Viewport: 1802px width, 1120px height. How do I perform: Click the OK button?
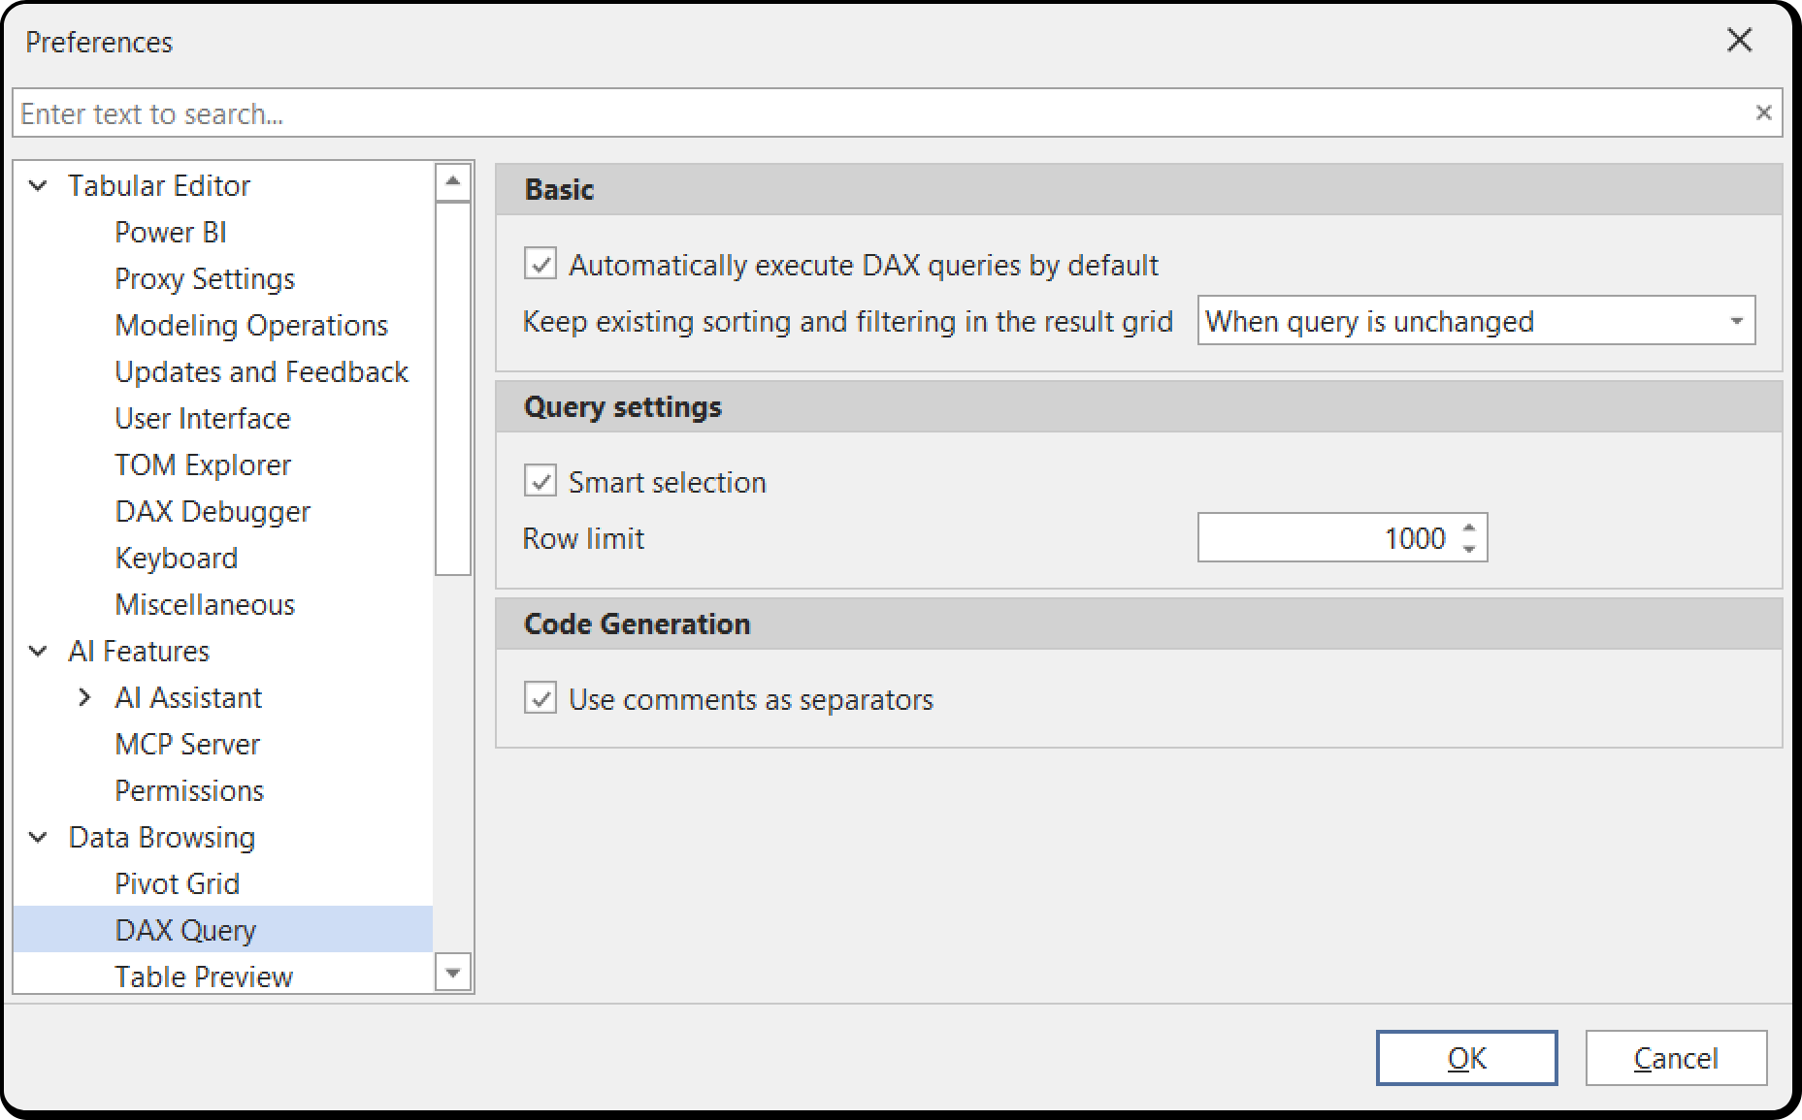coord(1466,1057)
